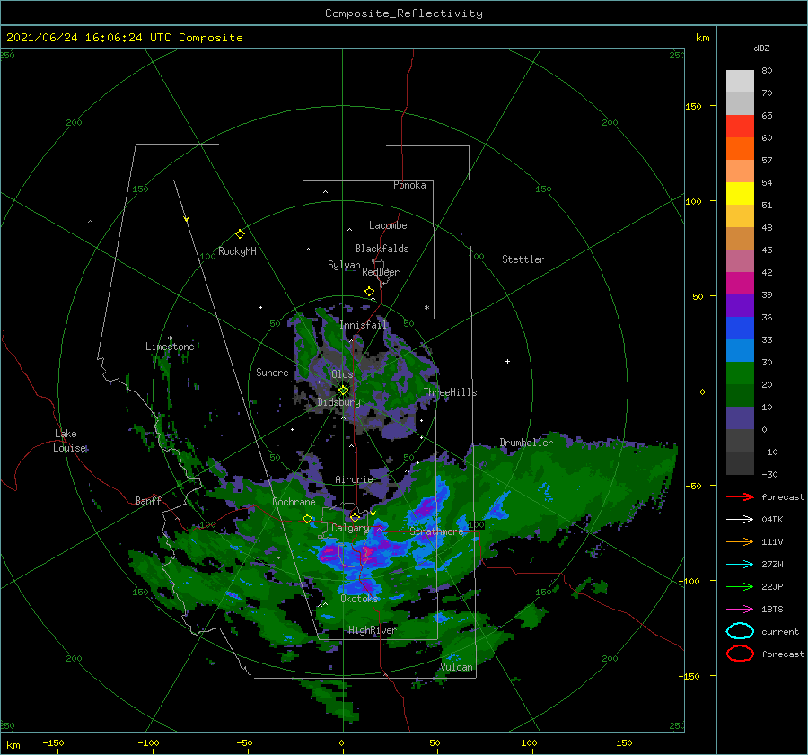Click the green 22JP arrow icon
The image size is (808, 755).
point(740,586)
